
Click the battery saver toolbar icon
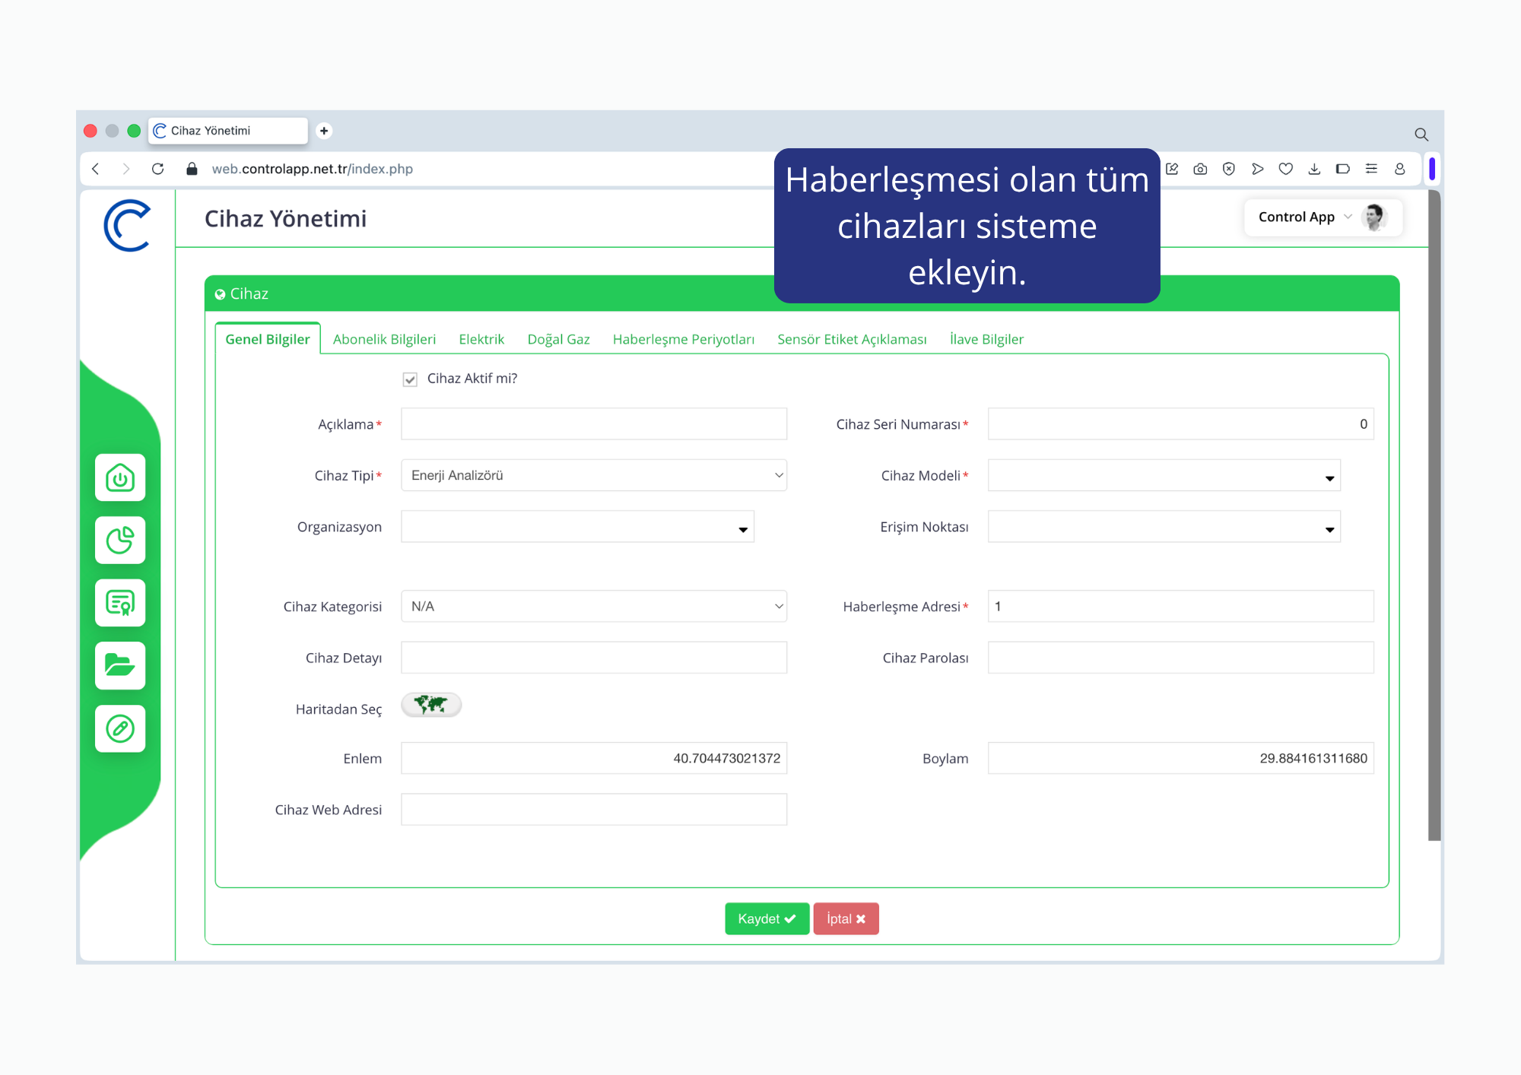coord(1343,169)
